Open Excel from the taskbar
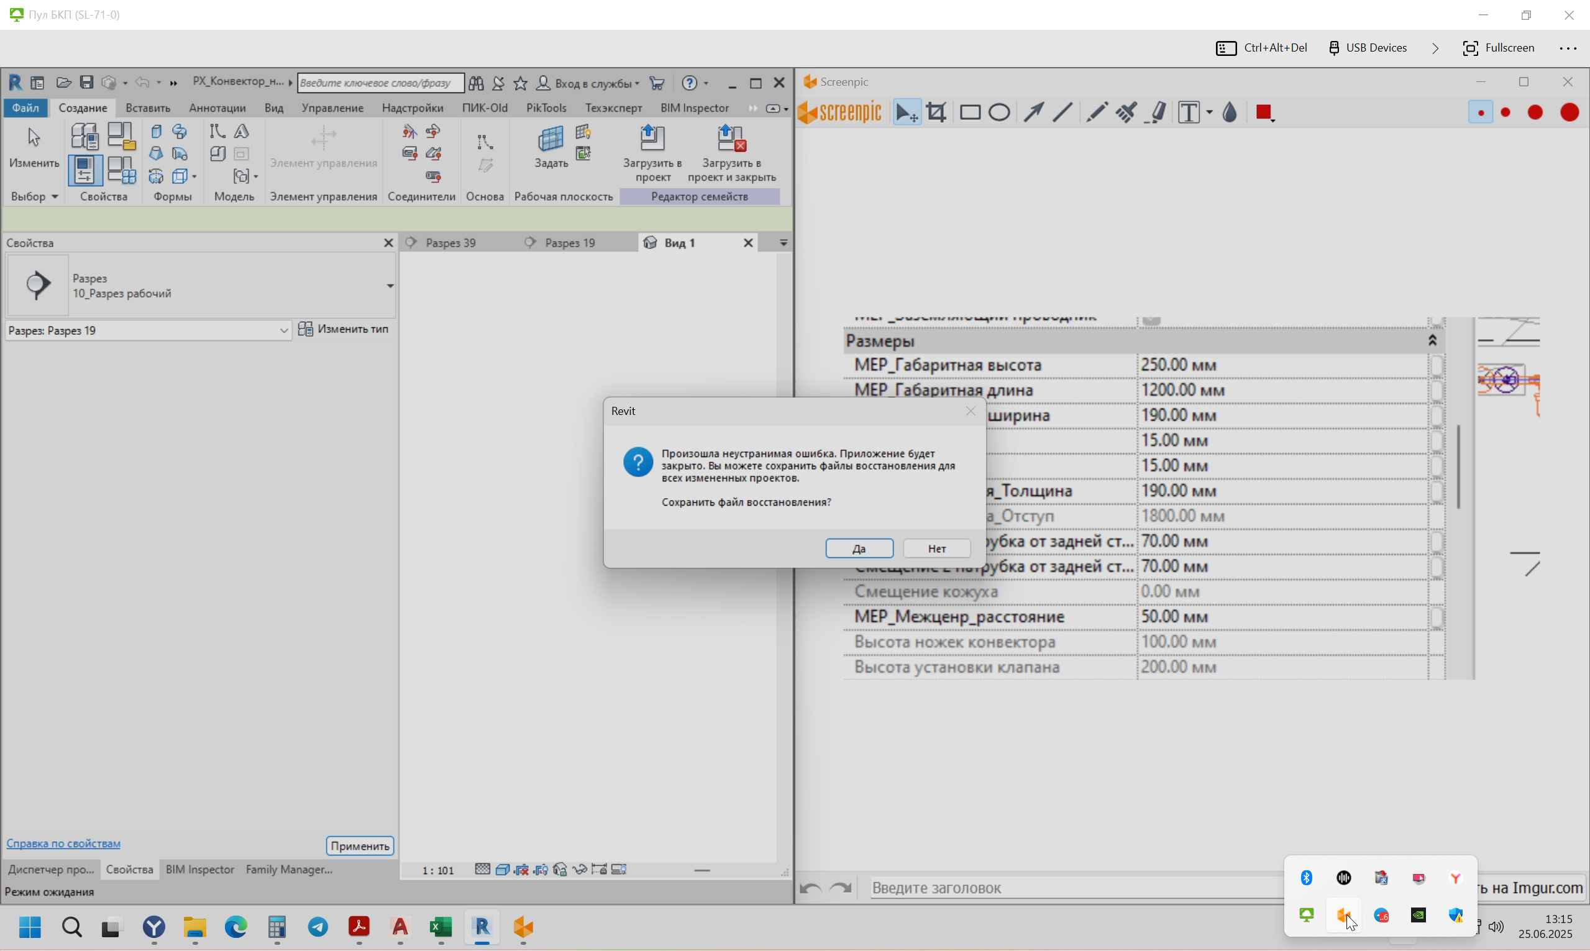 441,928
